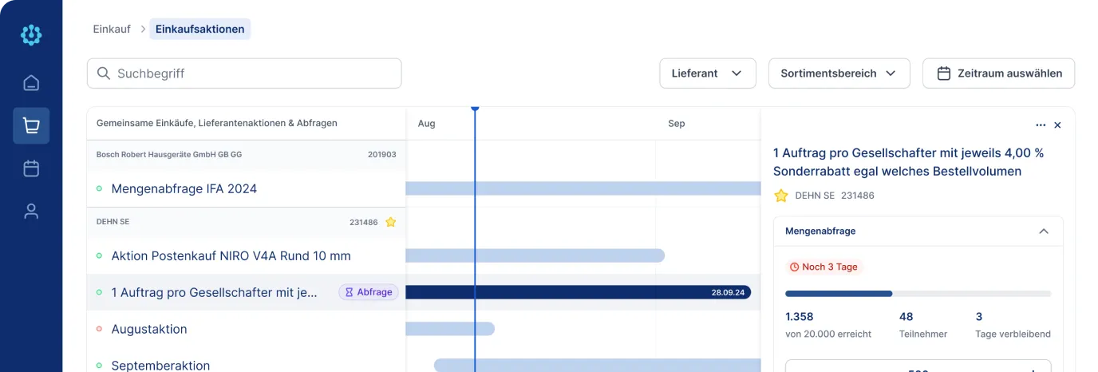
Task: Open the calendar icon in sidebar
Action: pyautogui.click(x=31, y=168)
